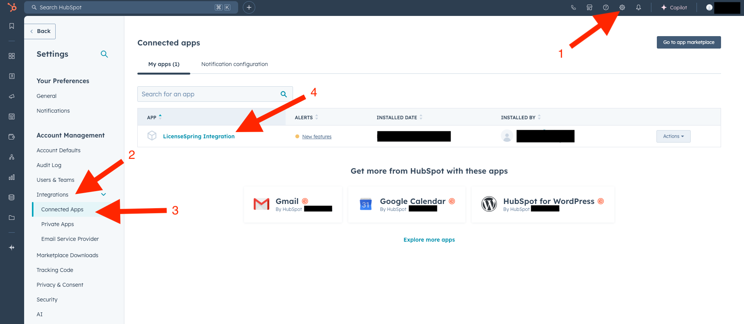744x324 pixels.
Task: Open the notifications bell icon
Action: point(638,7)
